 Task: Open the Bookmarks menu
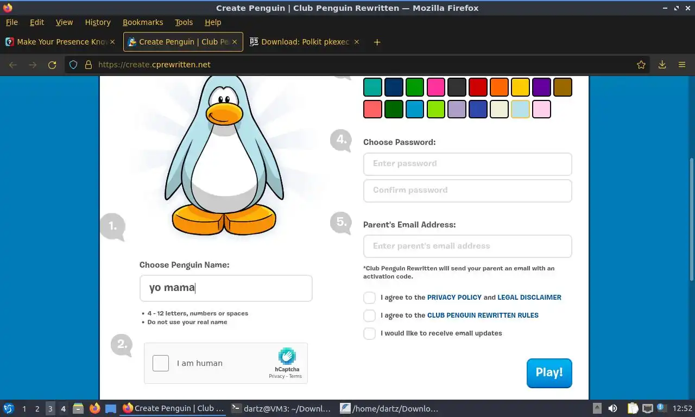(x=143, y=22)
